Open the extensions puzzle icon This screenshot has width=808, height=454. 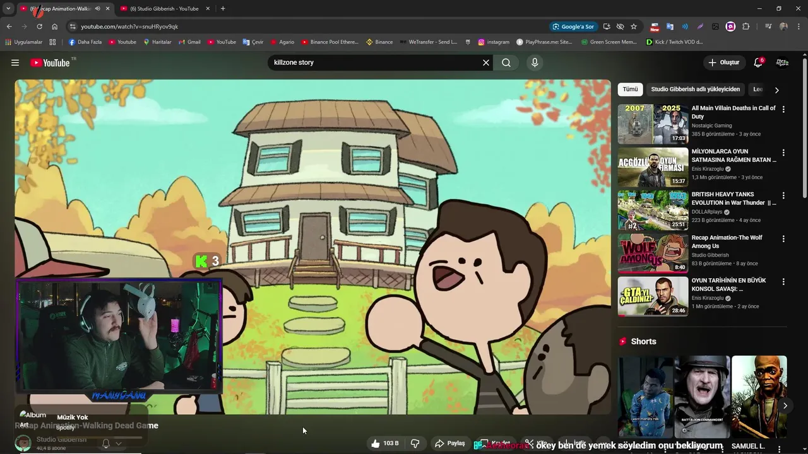pyautogui.click(x=746, y=26)
